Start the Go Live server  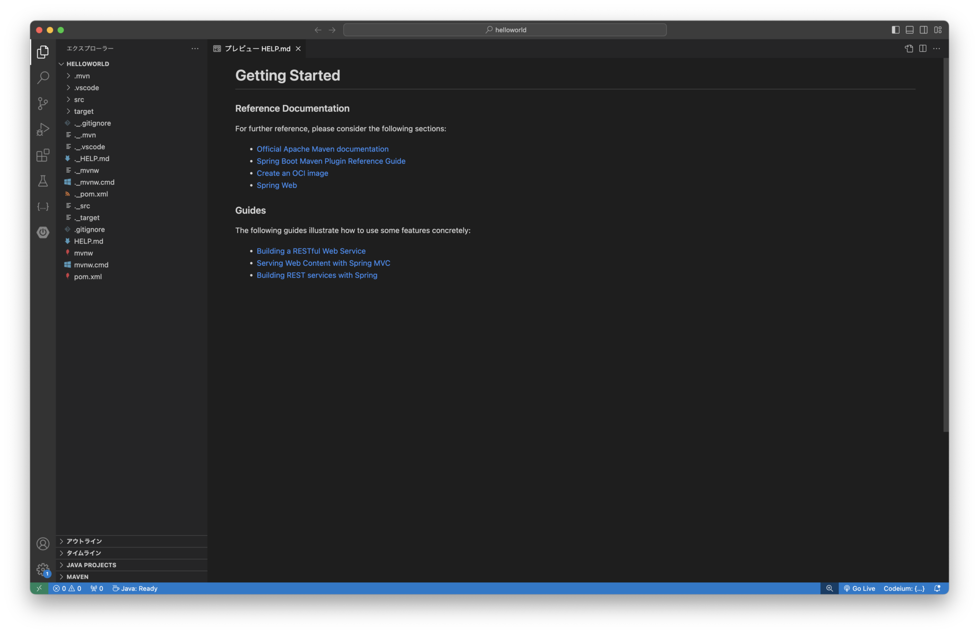[859, 588]
